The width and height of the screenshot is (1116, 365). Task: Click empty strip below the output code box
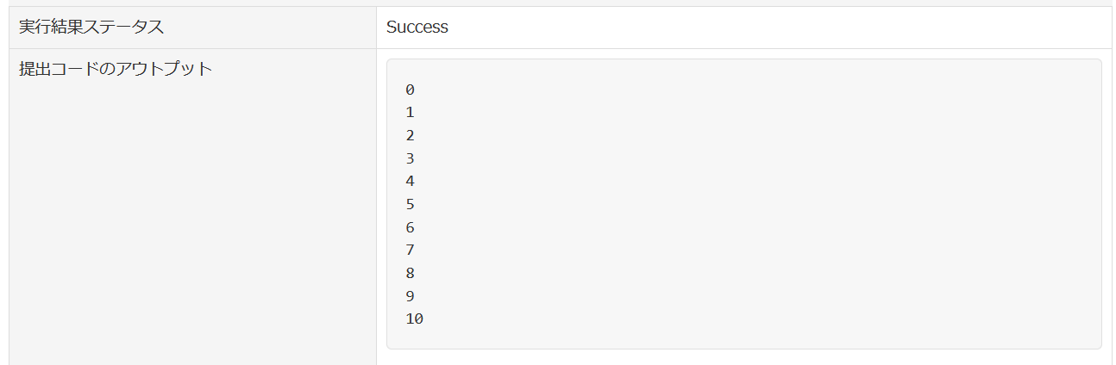tap(743, 357)
